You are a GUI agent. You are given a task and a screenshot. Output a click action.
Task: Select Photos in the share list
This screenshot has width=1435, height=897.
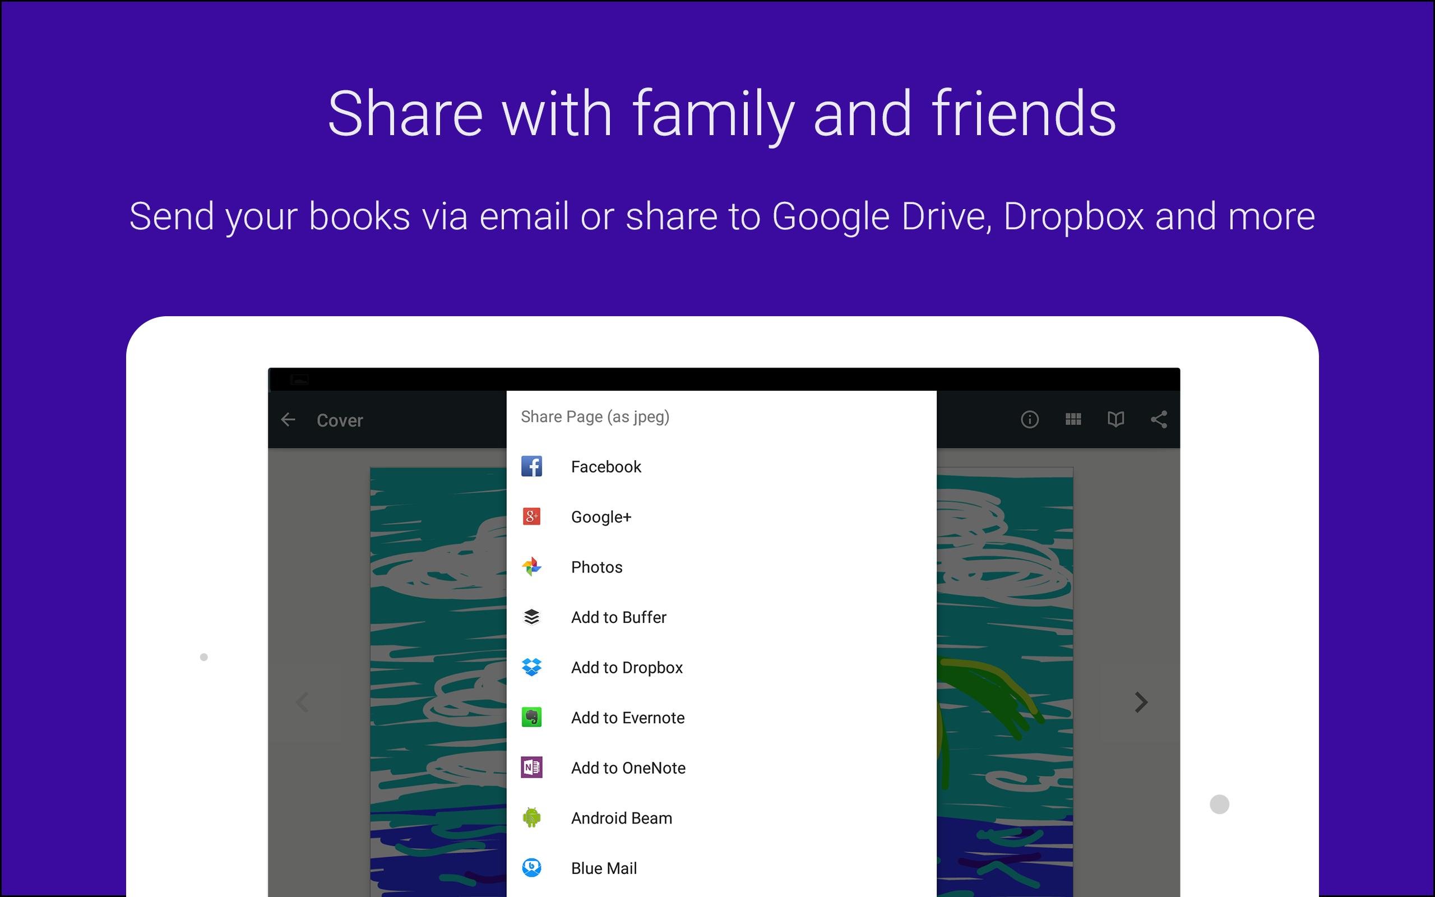pos(721,567)
